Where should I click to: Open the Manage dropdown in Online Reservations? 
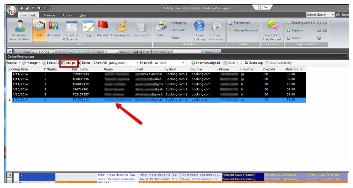pos(31,63)
